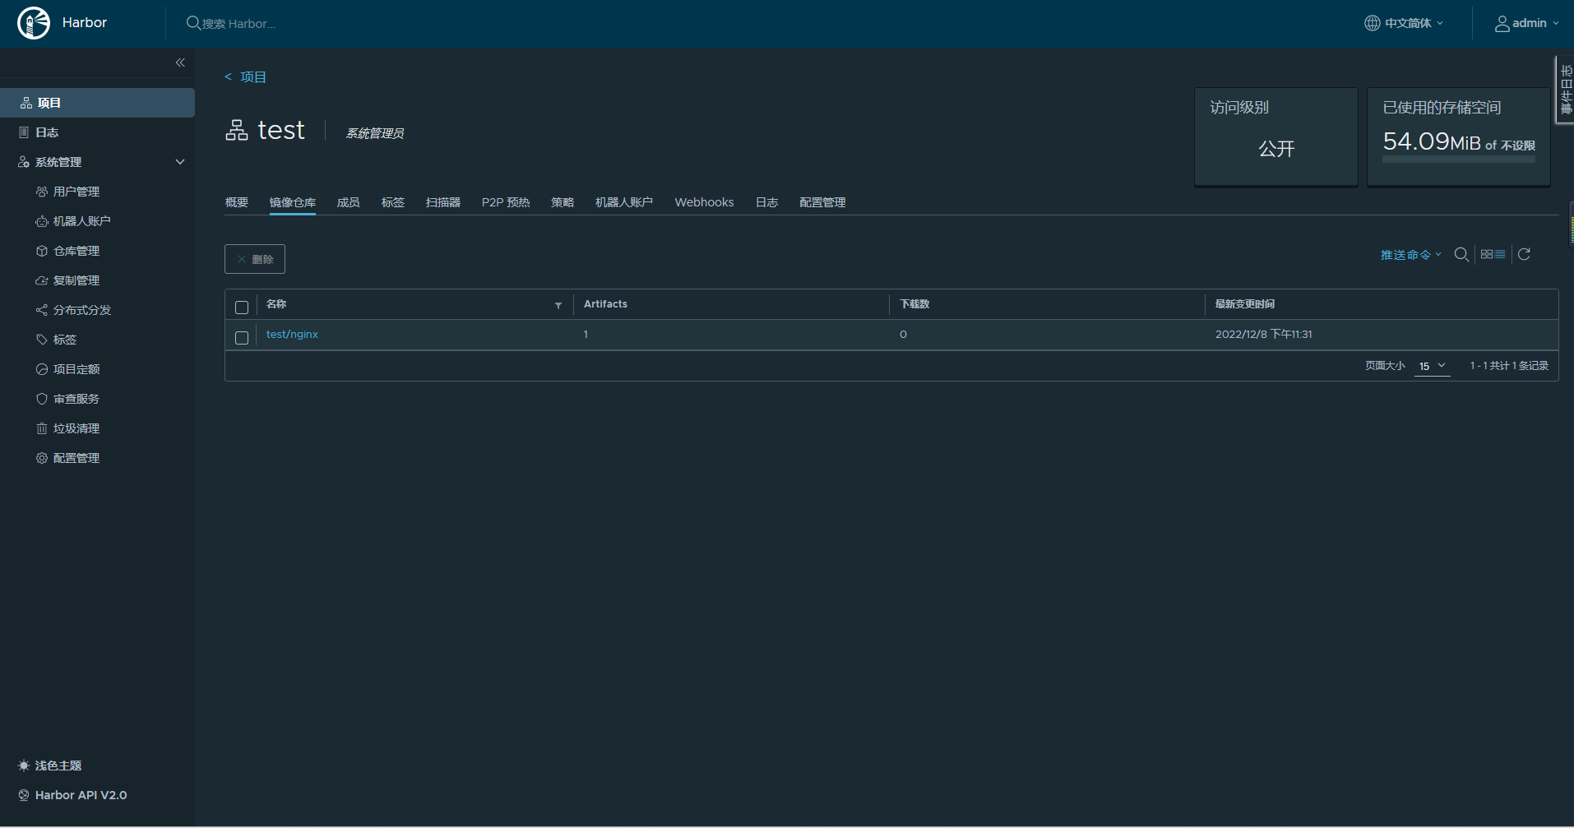Click the search magnifier icon in repository toolbar
1574x828 pixels.
[1461, 255]
